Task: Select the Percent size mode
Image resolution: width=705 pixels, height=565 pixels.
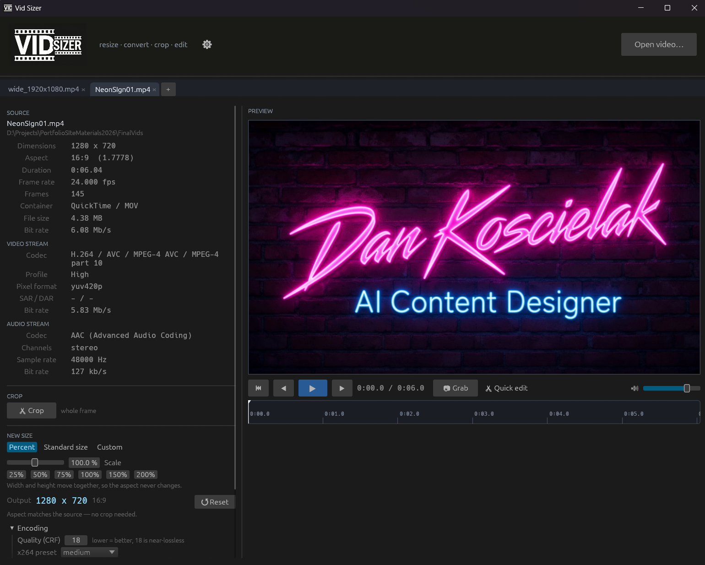Action: 22,447
